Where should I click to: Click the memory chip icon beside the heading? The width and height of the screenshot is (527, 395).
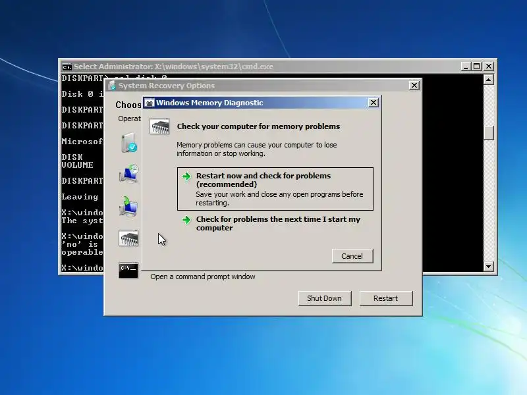coord(159,126)
